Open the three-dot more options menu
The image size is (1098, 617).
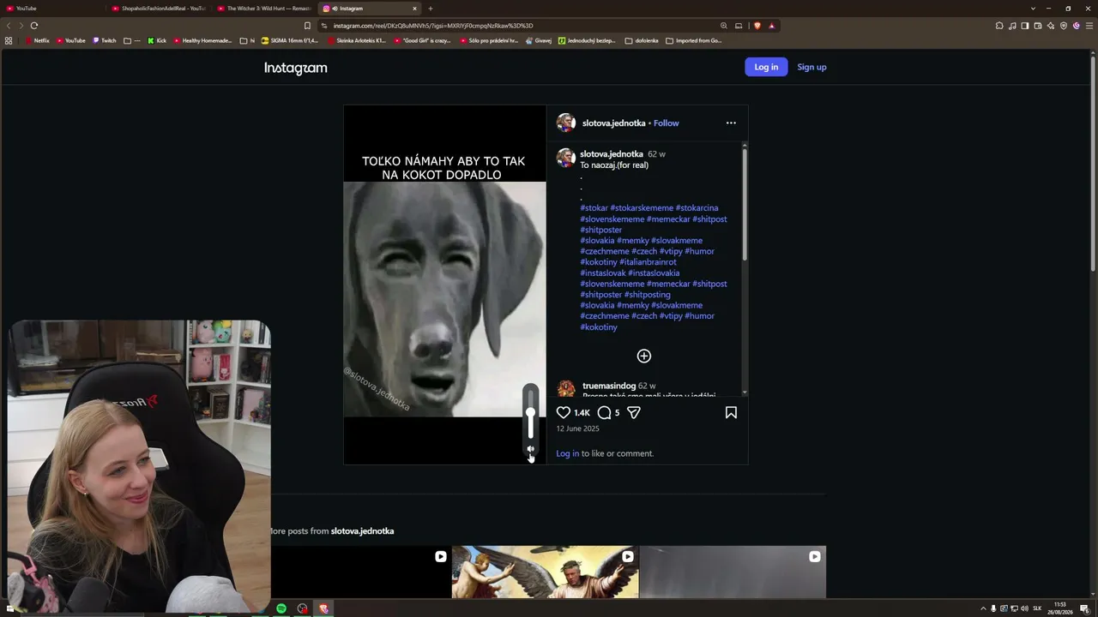731,123
